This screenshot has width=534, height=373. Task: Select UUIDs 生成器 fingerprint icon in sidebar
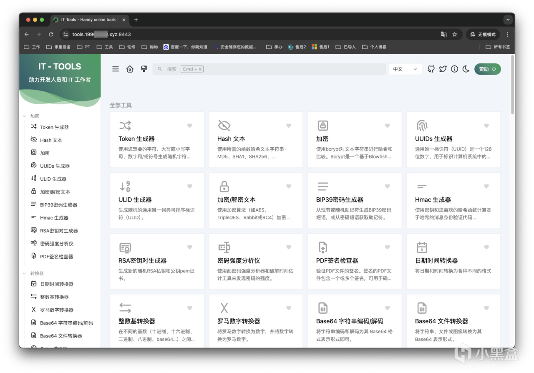34,166
